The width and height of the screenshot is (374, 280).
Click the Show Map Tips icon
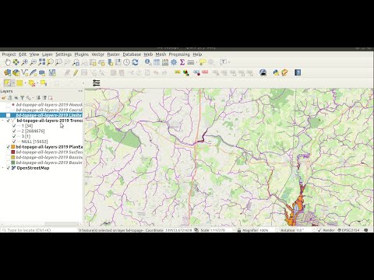coord(203,62)
